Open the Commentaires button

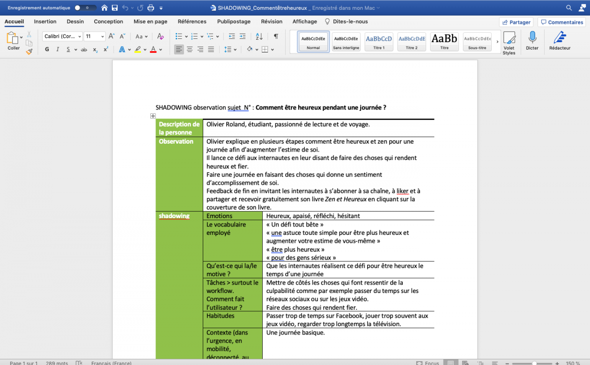(x=562, y=22)
